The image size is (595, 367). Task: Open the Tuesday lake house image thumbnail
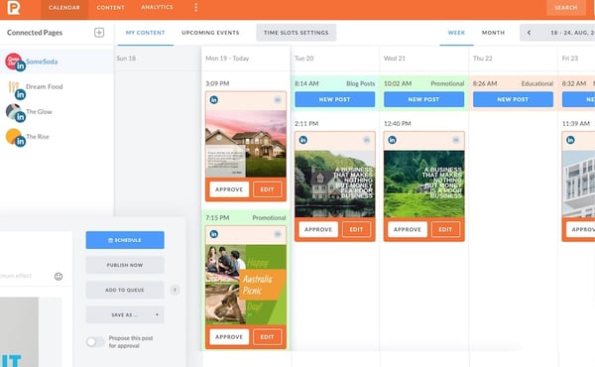tap(335, 184)
